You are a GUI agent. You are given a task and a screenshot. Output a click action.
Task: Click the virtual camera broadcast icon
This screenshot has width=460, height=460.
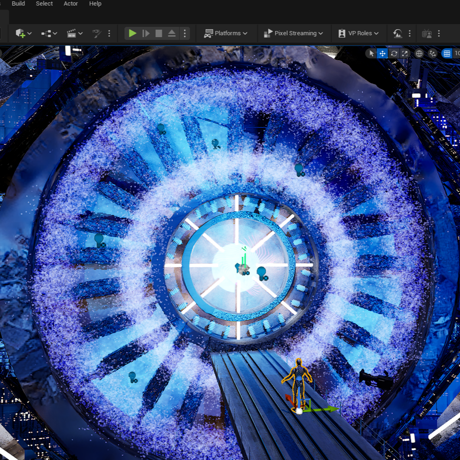427,33
